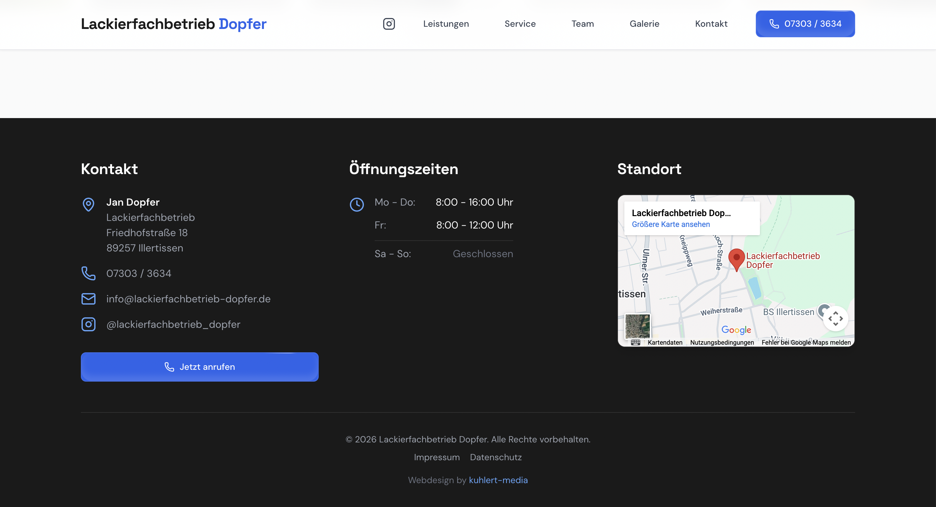This screenshot has height=507, width=936.
Task: Click the Instagram icon beside @lackierfachbetrieb_dopfer
Action: pyautogui.click(x=88, y=324)
